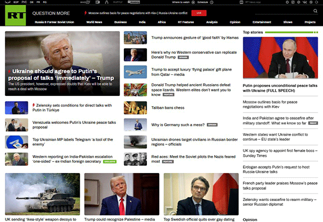
Task: Open 'Here's why no Western conservative' article
Action: tap(194, 54)
